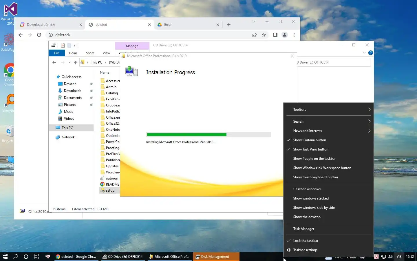Image resolution: width=417 pixels, height=261 pixels.
Task: Select the Everything desktop shortcut
Action: 9,103
